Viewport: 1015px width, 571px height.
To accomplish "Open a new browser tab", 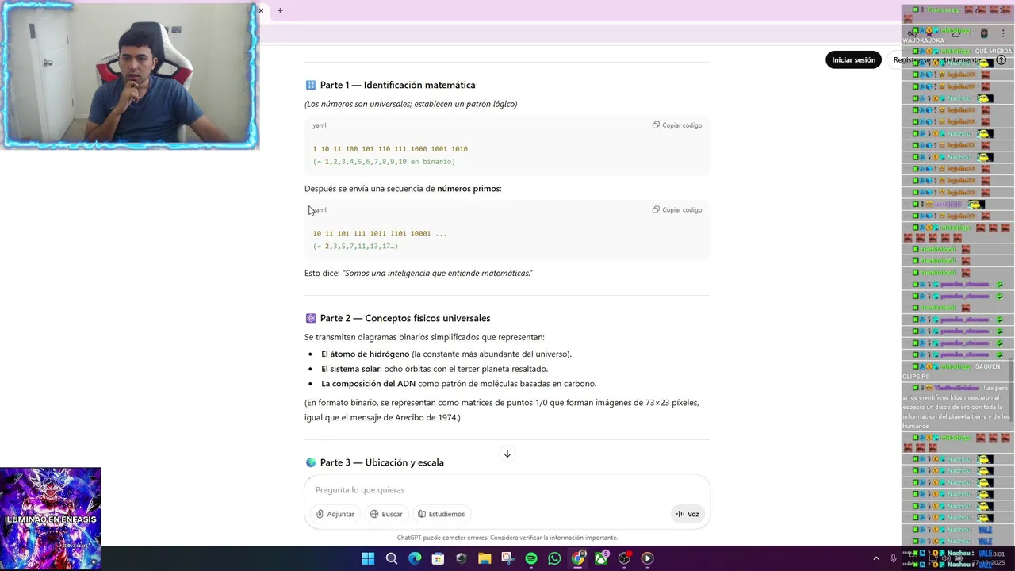I will (x=280, y=10).
